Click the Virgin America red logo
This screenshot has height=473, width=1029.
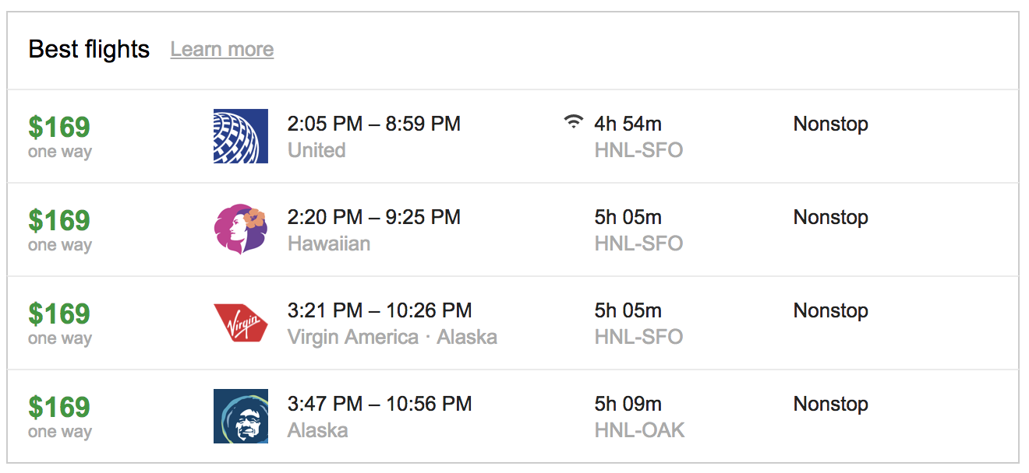tap(241, 323)
